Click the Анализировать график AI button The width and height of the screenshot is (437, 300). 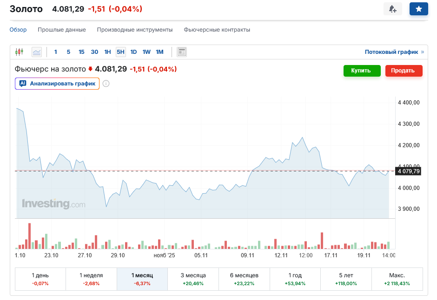tap(57, 84)
